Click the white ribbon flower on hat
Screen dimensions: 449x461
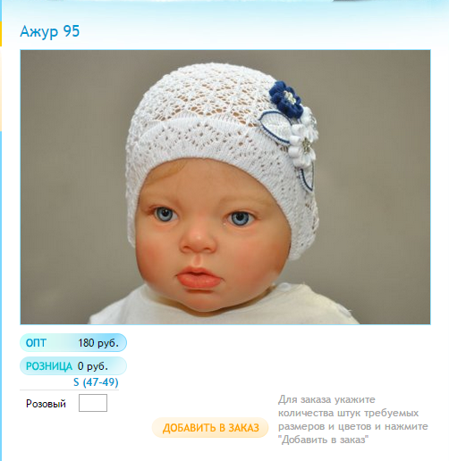(x=302, y=140)
